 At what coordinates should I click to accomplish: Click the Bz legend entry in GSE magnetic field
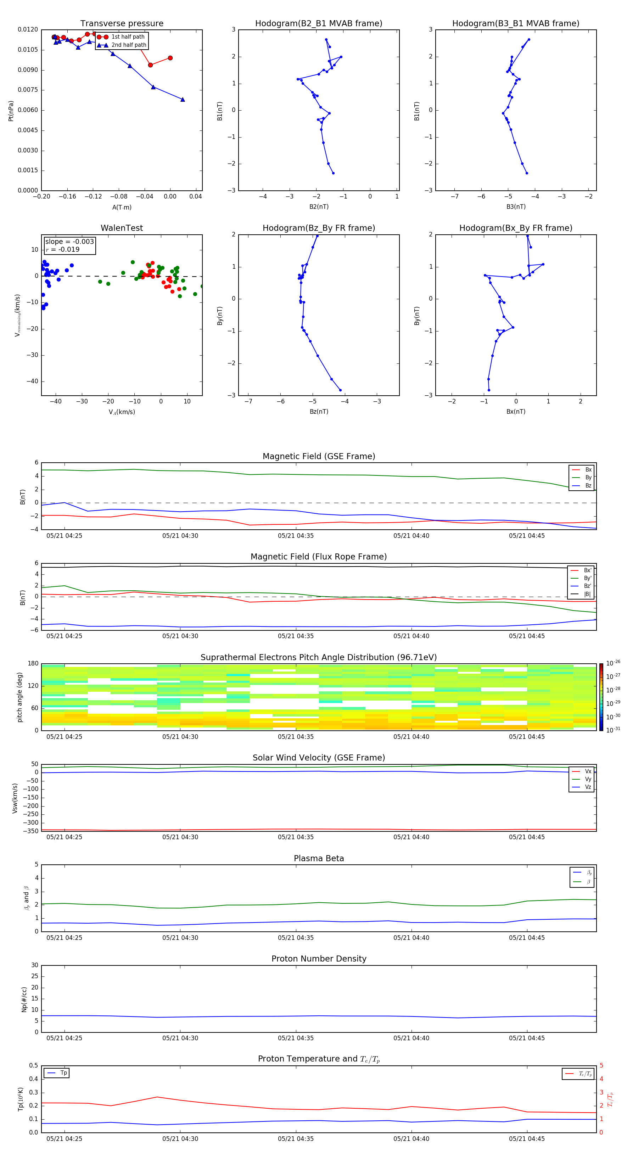tap(582, 485)
